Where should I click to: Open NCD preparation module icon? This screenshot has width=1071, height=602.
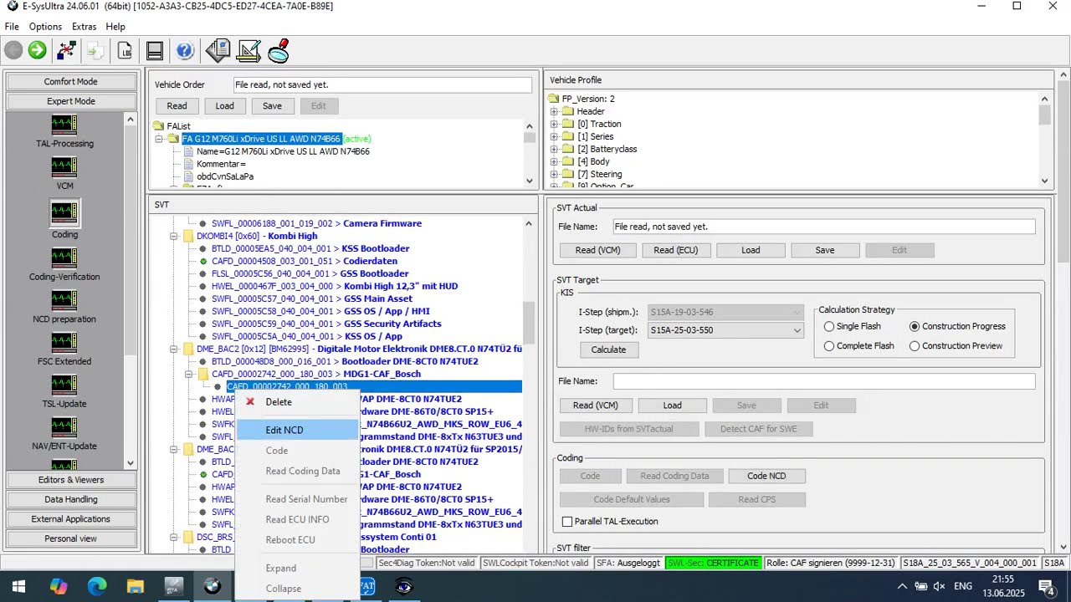[64, 300]
